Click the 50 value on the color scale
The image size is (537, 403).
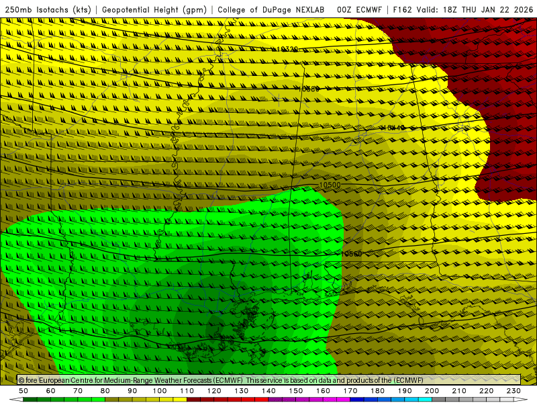coord(23,391)
